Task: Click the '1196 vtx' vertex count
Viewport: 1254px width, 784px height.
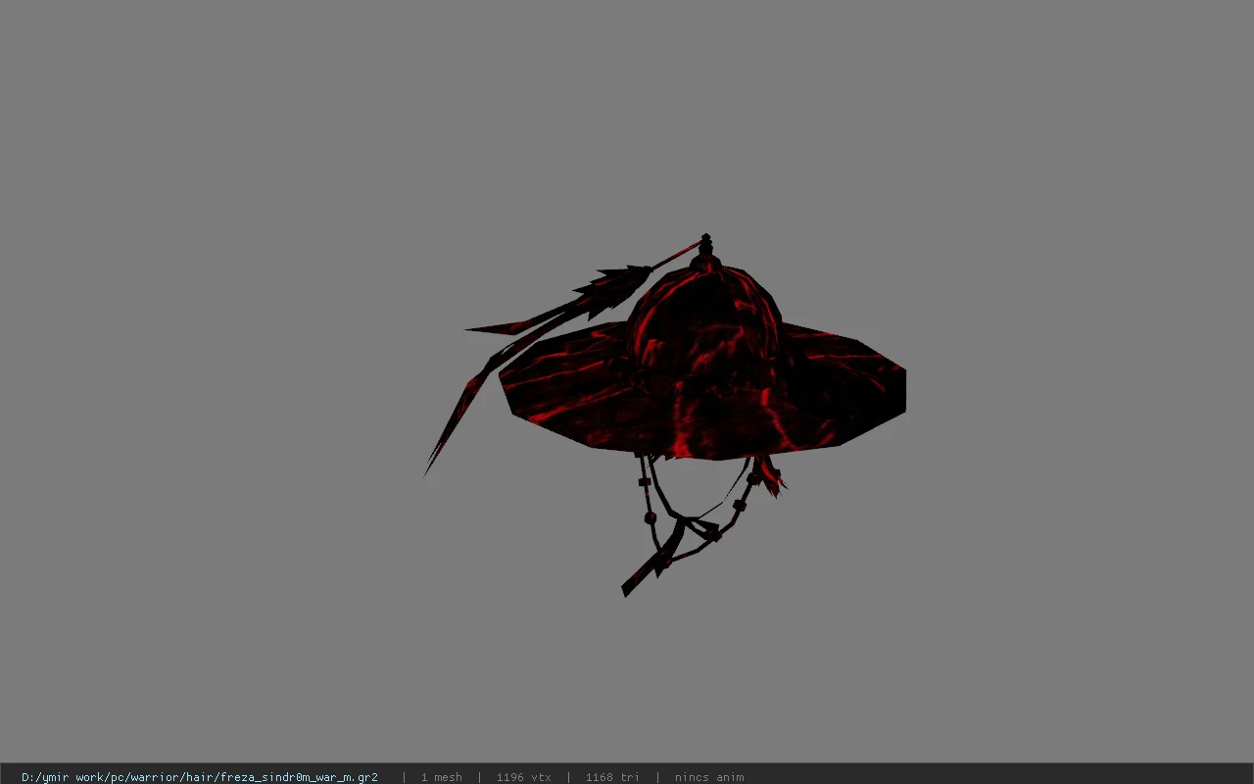Action: [523, 777]
